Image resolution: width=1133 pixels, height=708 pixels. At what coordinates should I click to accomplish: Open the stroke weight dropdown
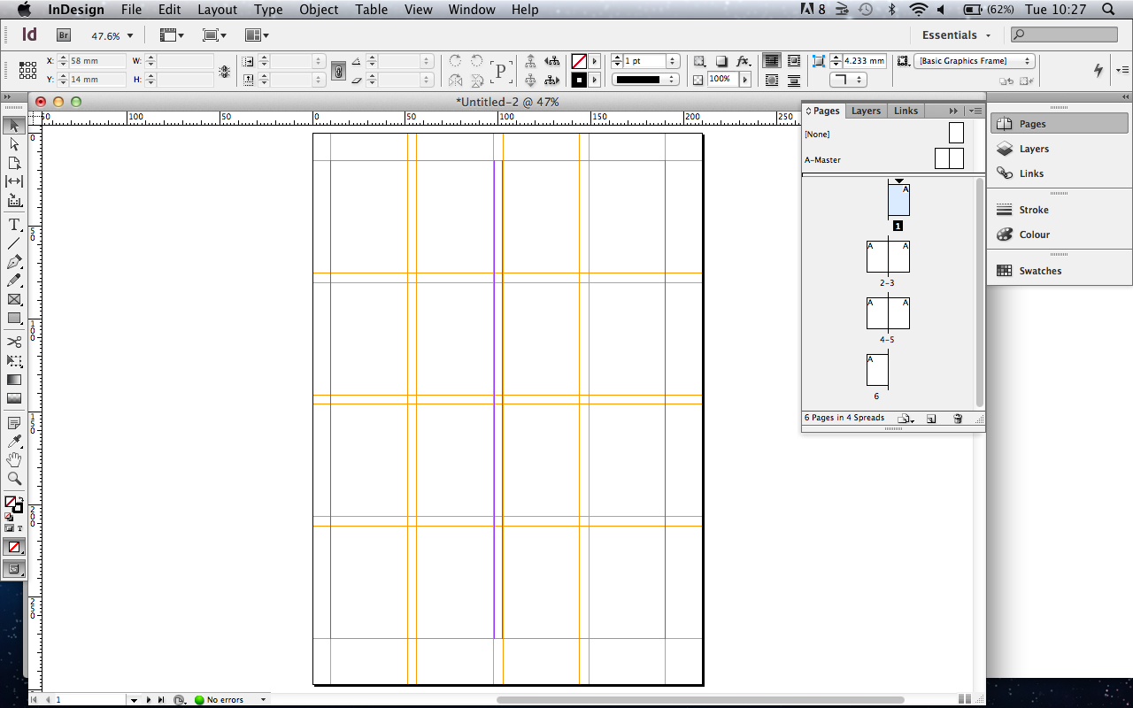(671, 61)
